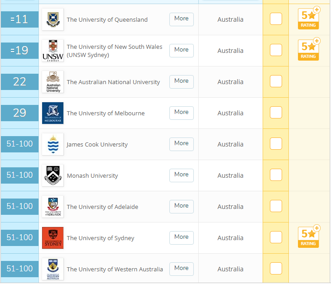
Task: Open University of Queensland 5-star rating badge
Action: tap(308, 19)
